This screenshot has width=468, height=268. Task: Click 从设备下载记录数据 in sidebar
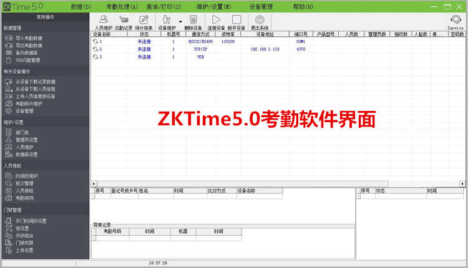[x=30, y=82]
